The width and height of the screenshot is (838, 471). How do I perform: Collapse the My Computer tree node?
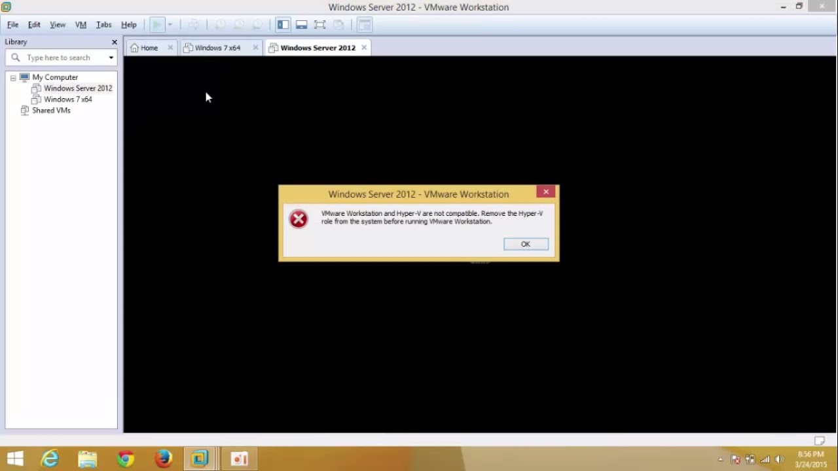[12, 78]
